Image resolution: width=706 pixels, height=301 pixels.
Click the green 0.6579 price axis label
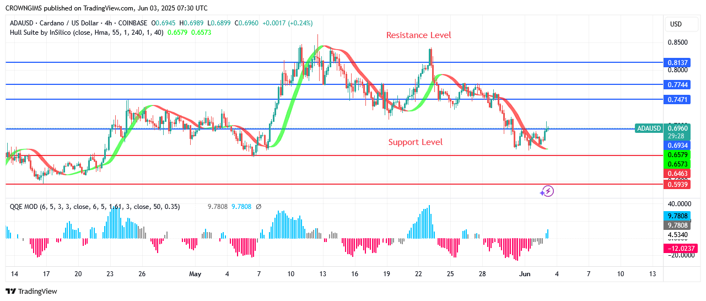coord(677,155)
